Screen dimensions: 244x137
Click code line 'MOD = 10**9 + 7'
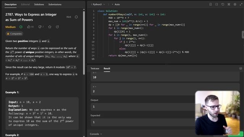(119, 18)
